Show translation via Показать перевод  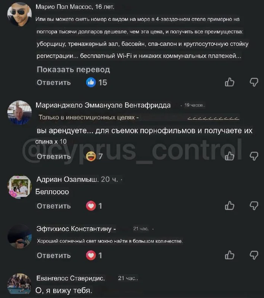pyautogui.click(x=73, y=70)
